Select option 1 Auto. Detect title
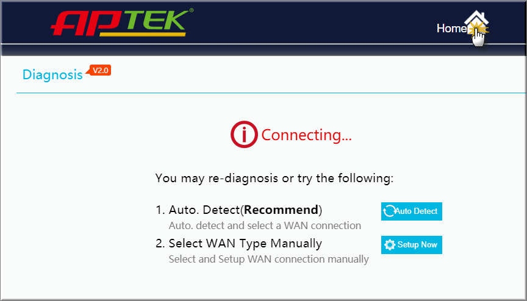Viewport: 527px width, 301px height. coord(238,210)
